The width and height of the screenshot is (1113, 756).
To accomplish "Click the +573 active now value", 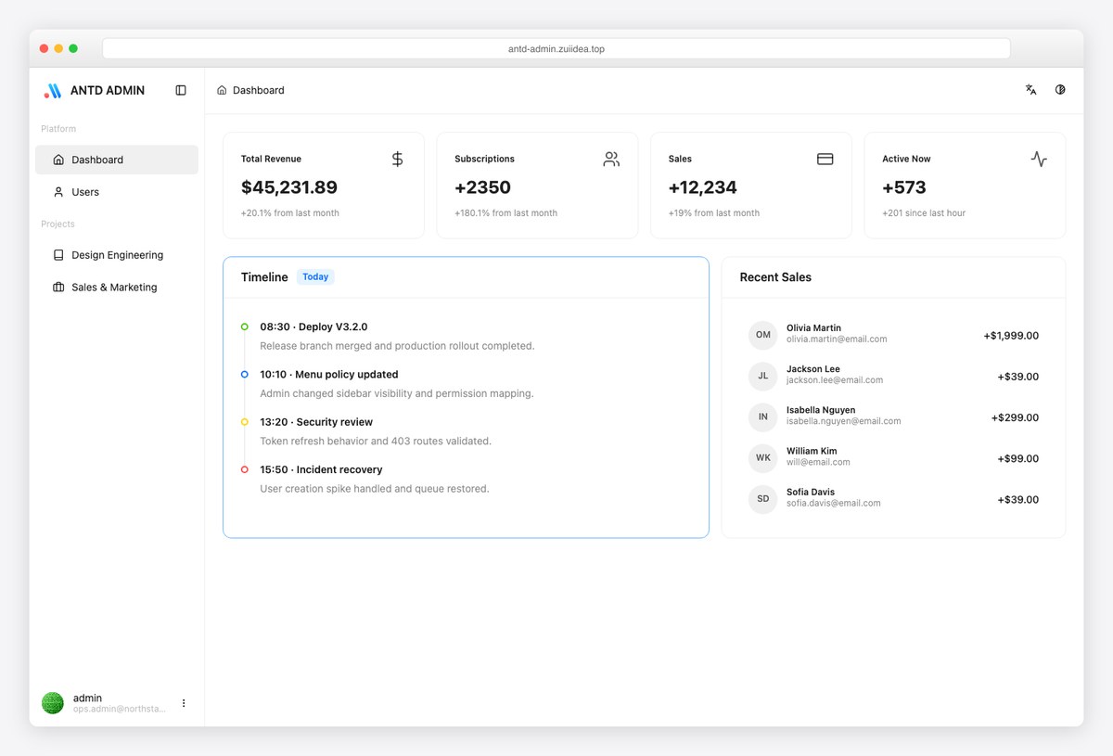I will point(904,187).
